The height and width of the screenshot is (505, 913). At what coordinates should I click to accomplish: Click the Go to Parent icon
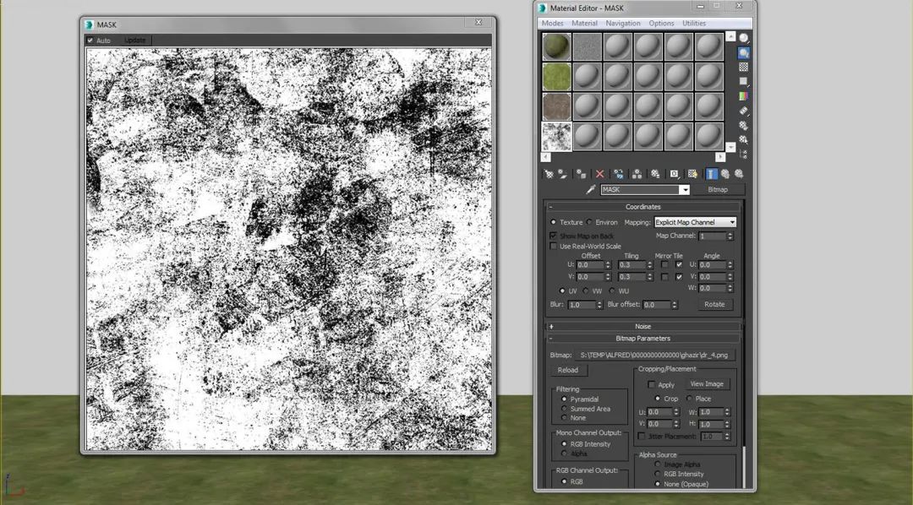coord(725,174)
